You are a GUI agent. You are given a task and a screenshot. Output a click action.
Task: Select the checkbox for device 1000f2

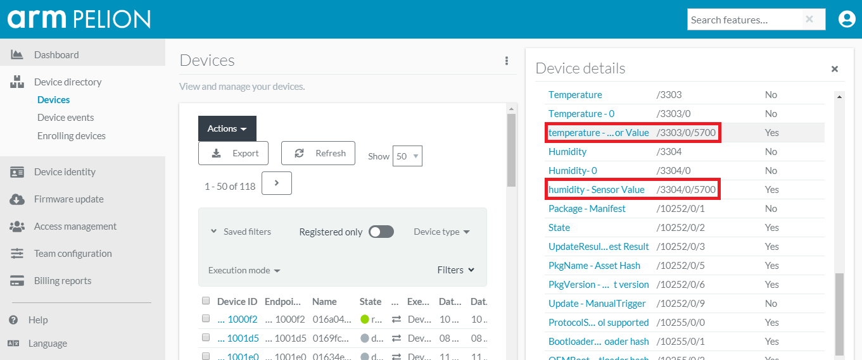(205, 319)
